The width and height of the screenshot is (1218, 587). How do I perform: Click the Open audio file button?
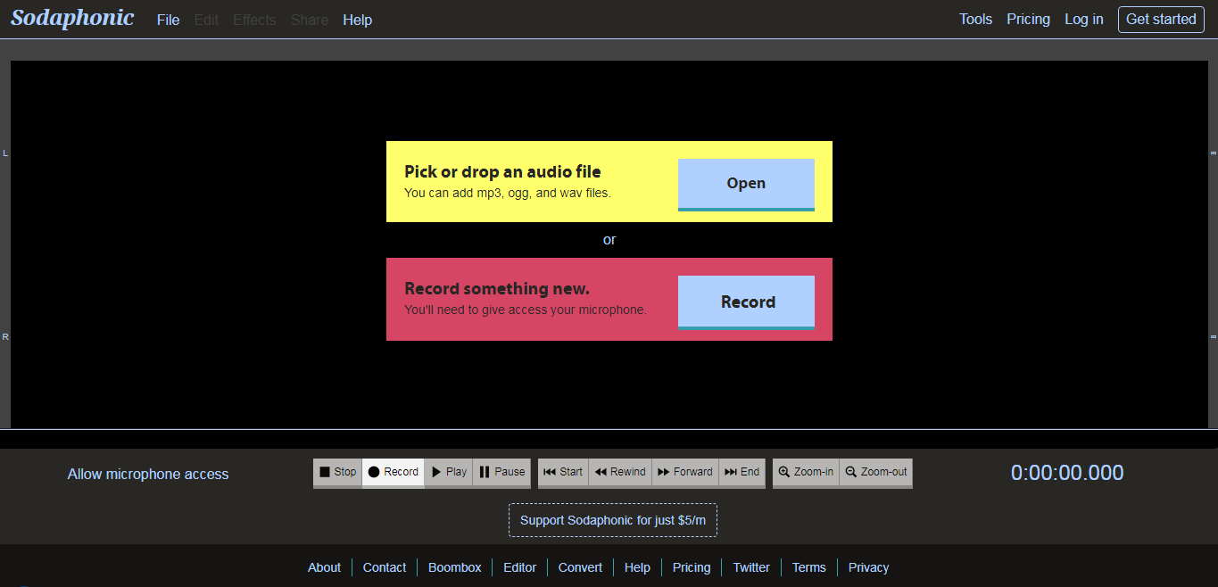pos(746,184)
